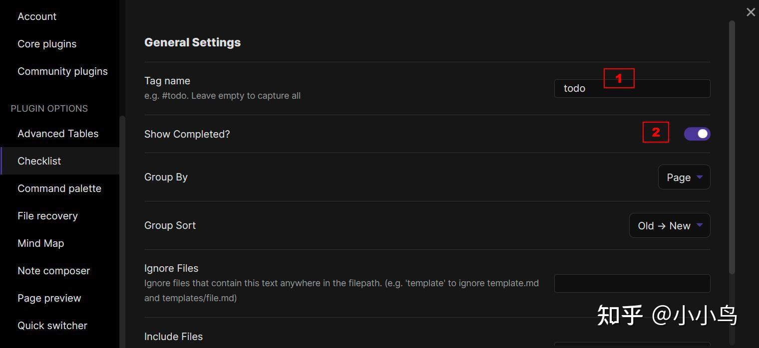Image resolution: width=759 pixels, height=348 pixels.
Task: Select Quick switcher settings
Action: (52, 326)
